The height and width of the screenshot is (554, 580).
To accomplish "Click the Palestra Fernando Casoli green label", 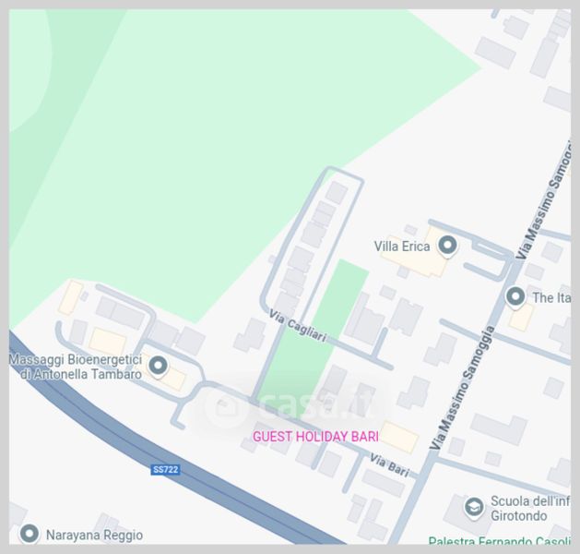I will 500,540.
